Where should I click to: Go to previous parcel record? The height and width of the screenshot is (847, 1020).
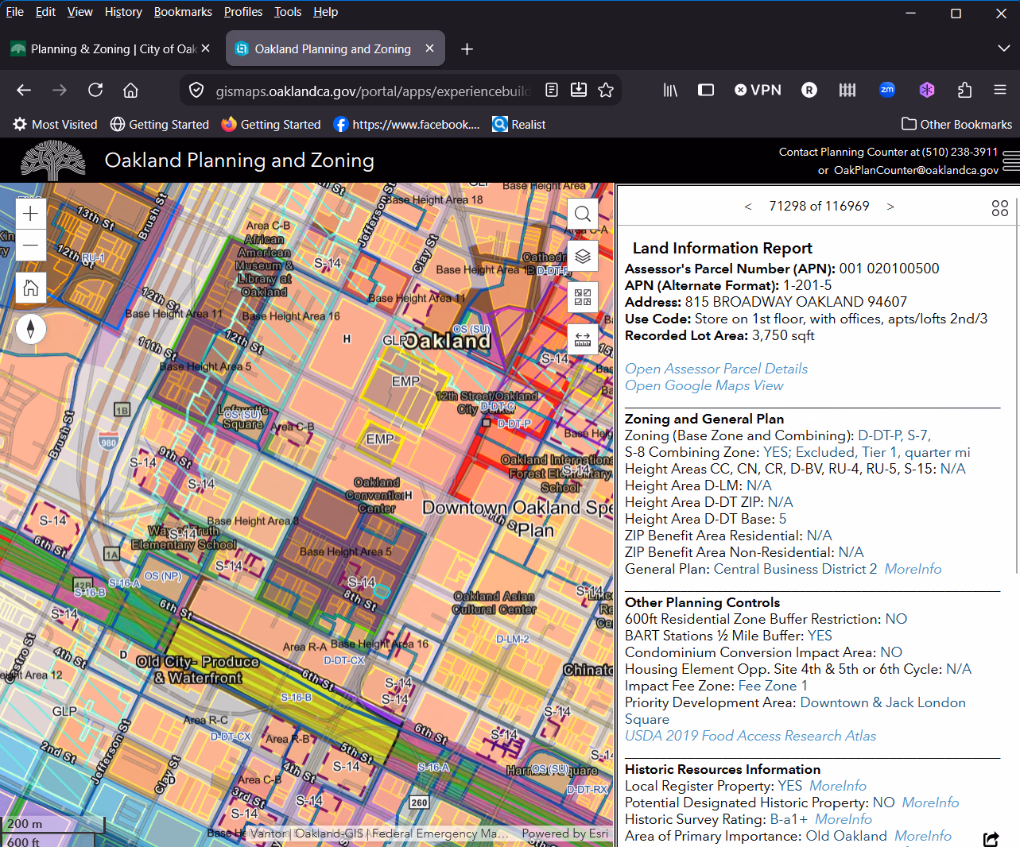(748, 207)
